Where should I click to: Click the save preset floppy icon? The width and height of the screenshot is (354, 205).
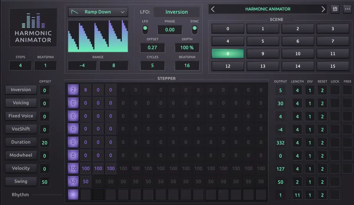[335, 9]
